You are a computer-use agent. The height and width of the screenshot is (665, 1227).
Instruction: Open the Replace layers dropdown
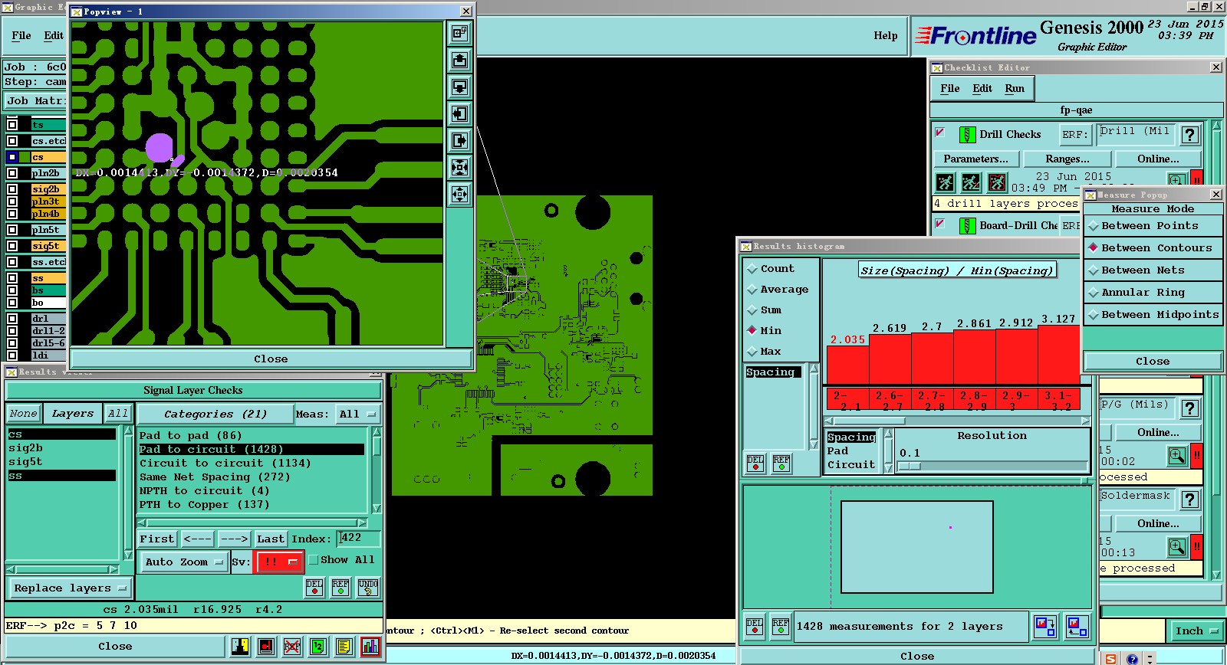(71, 588)
